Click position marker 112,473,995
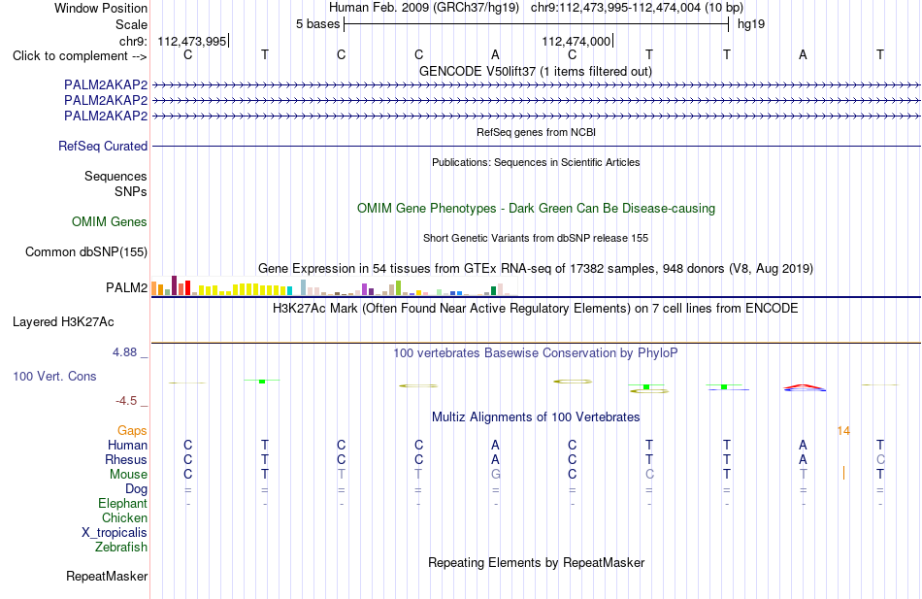 pos(192,41)
